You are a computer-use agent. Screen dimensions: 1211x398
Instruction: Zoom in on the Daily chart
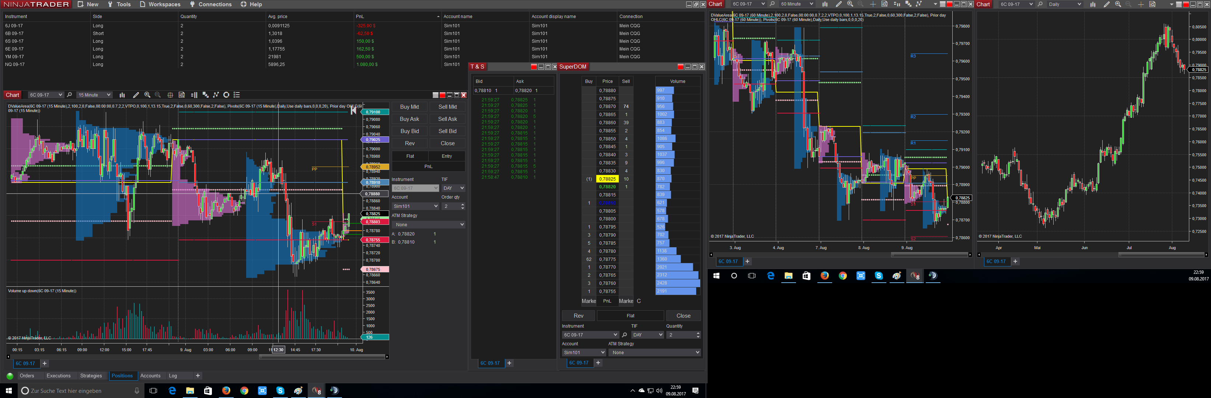[1118, 4]
